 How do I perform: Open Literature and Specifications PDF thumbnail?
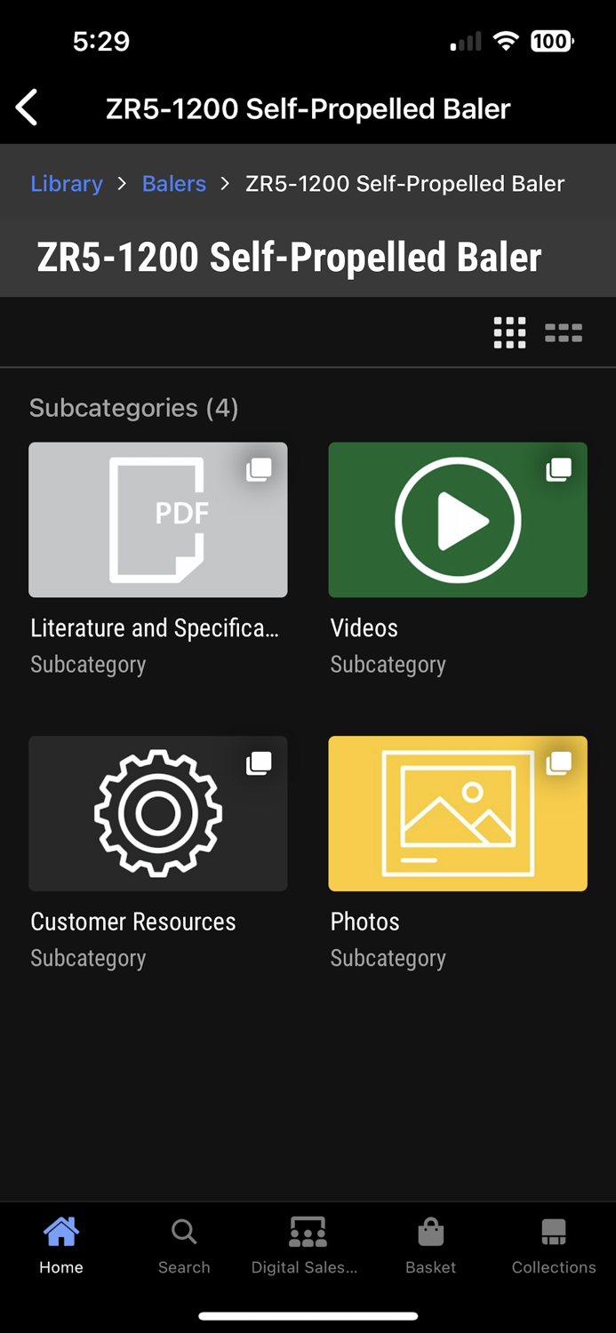tap(157, 520)
